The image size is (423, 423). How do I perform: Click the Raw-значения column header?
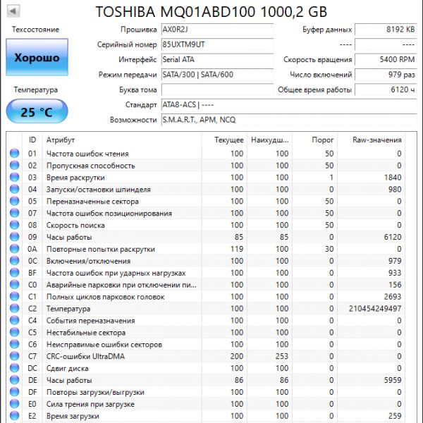coord(372,140)
